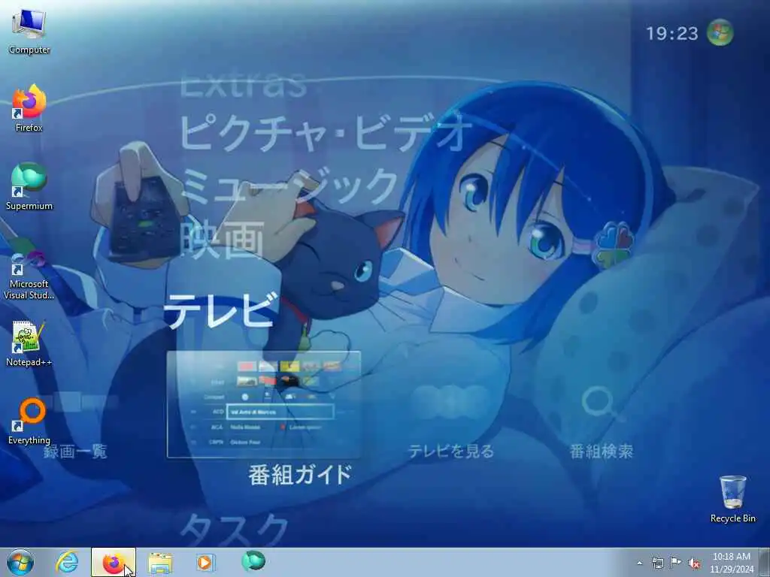Select the Supermium desktop shortcut
Viewport: 770px width, 577px height.
click(x=29, y=186)
